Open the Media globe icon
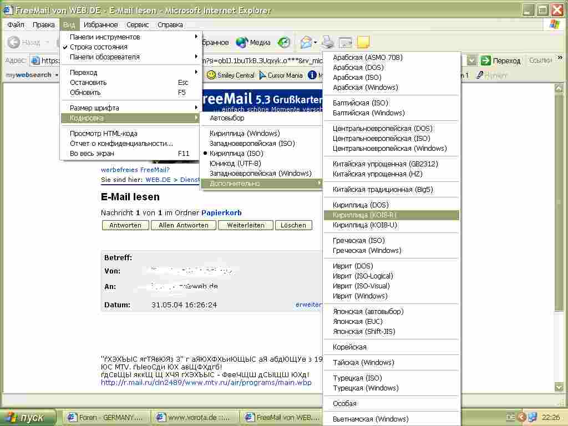The height and width of the screenshot is (426, 568). pos(242,42)
